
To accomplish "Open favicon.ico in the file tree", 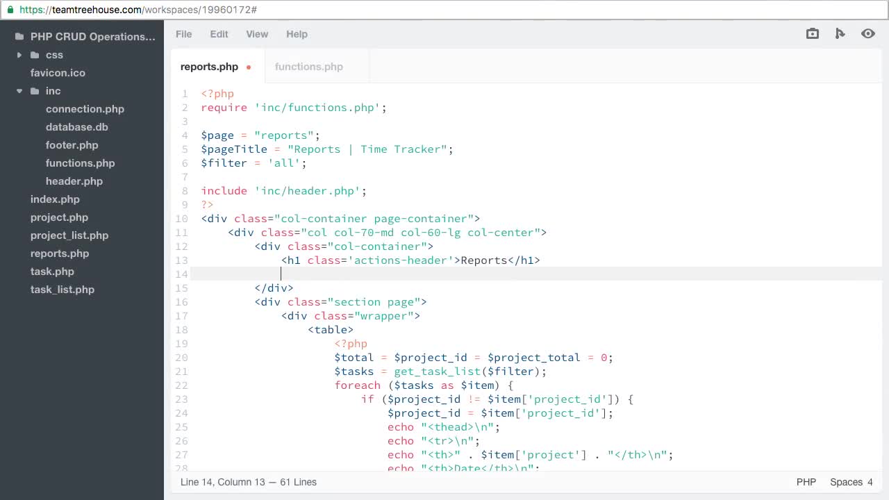I will point(58,73).
